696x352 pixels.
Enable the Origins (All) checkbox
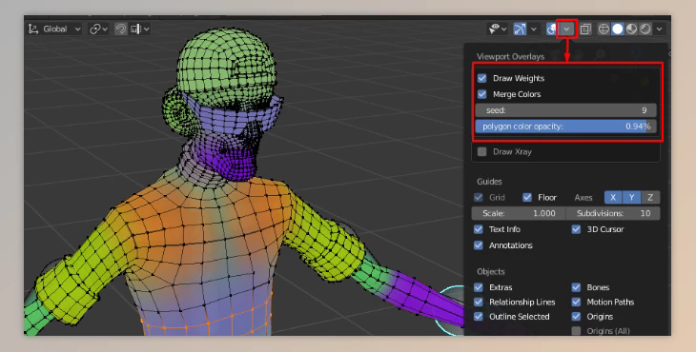576,331
